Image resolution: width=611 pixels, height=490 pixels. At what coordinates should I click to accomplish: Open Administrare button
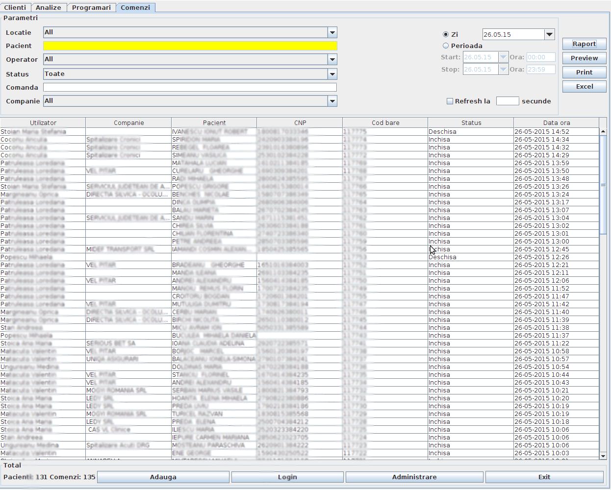(414, 477)
